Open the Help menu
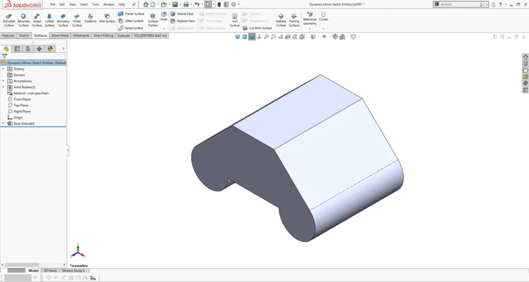529x282 pixels. pyautogui.click(x=121, y=4)
